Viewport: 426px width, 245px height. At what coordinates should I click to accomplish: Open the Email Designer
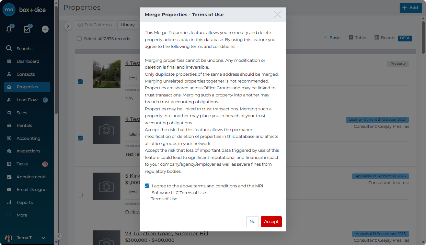[27, 189]
